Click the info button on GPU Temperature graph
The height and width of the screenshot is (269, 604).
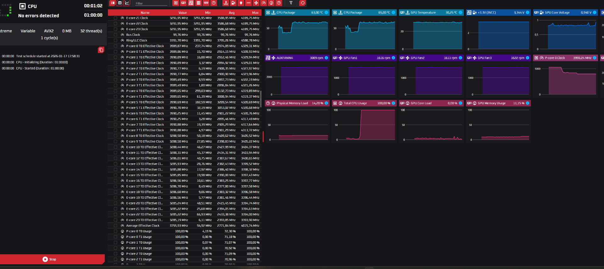pyautogui.click(x=461, y=13)
